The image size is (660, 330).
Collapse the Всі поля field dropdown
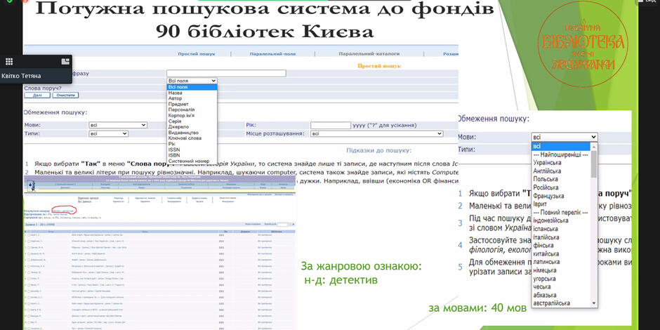click(x=192, y=81)
